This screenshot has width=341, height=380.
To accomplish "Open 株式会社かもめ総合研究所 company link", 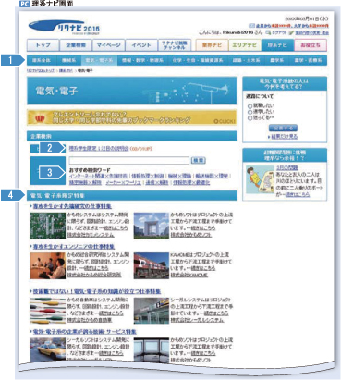I will coord(94,275).
